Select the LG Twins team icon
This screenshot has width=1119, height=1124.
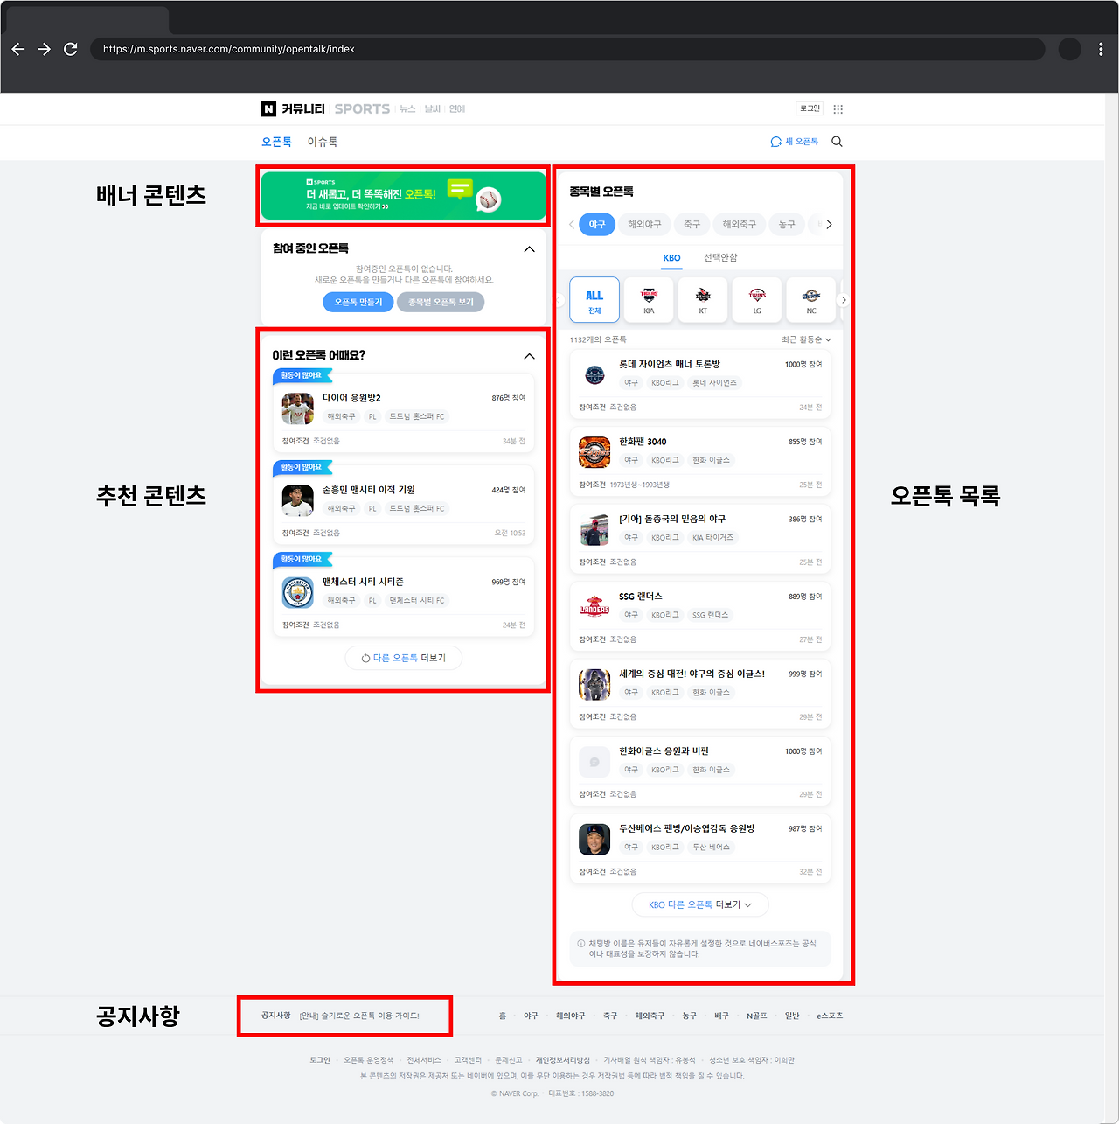click(x=757, y=300)
